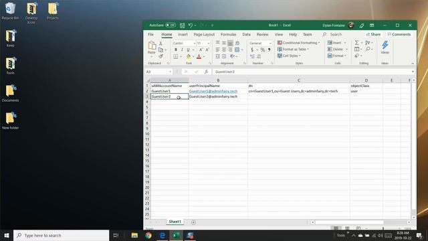Toggle Bold formatting

pyautogui.click(x=175, y=50)
